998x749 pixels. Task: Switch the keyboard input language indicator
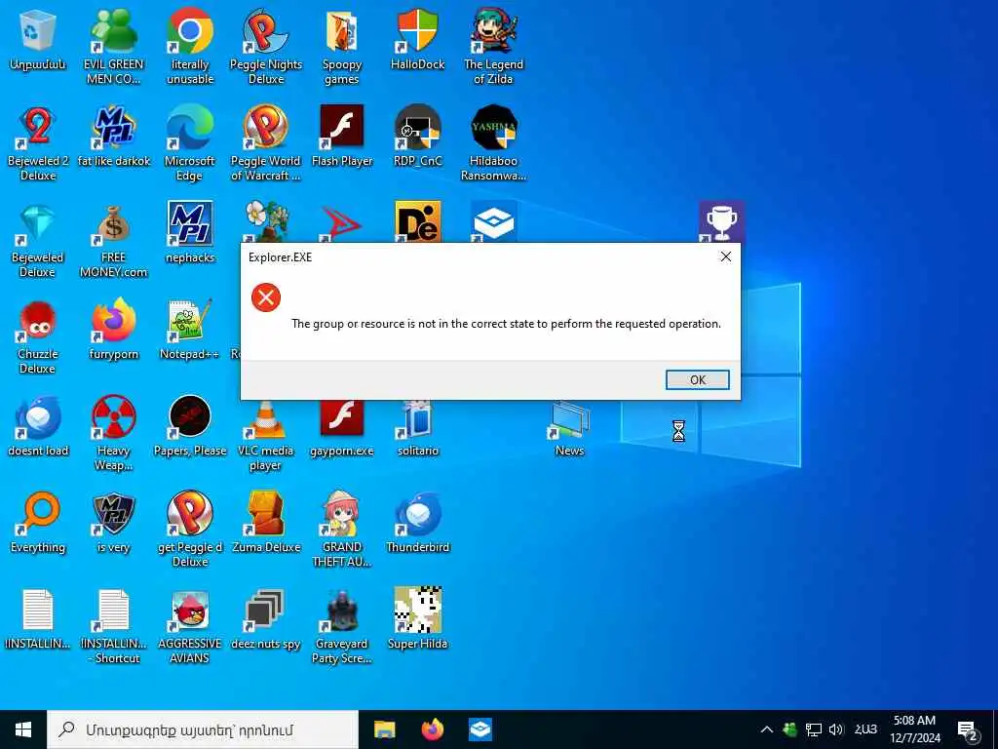point(865,729)
